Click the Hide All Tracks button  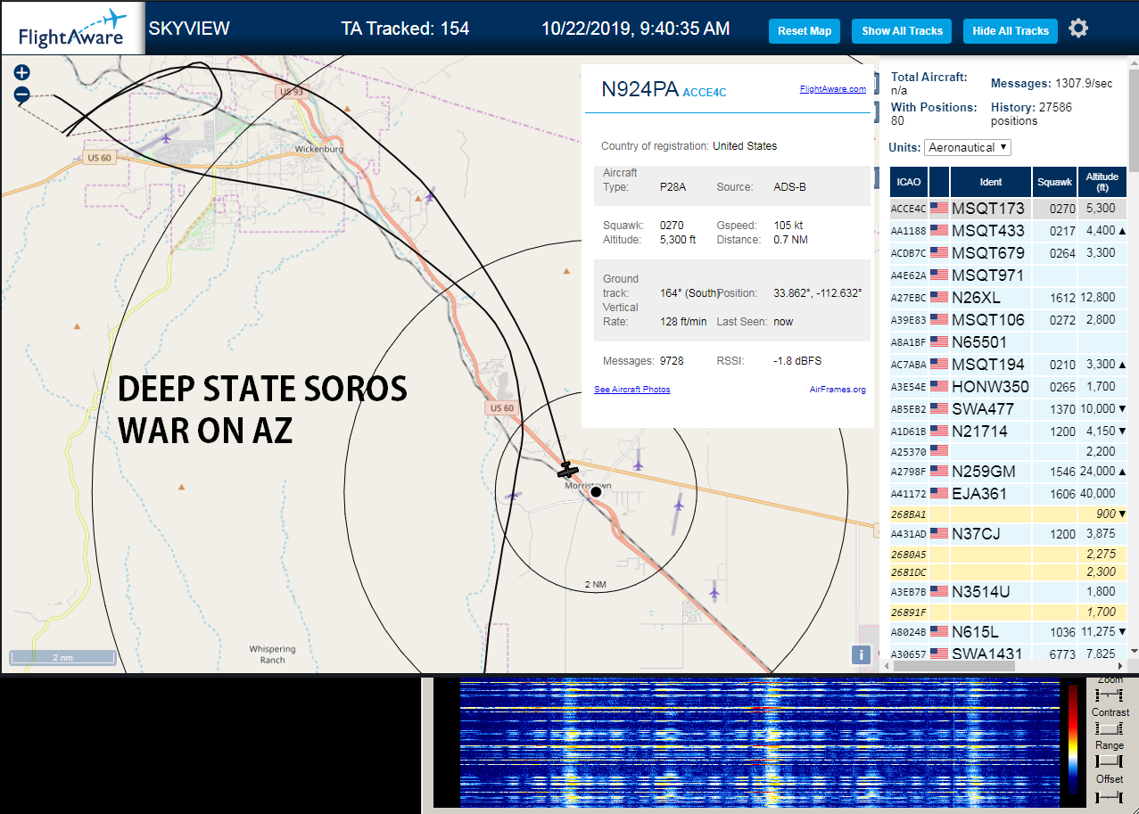click(1011, 30)
